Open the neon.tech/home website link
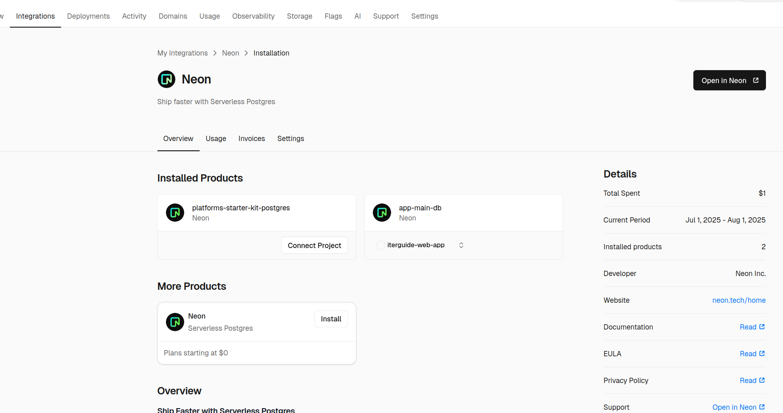Viewport: 783px width, 413px height. pyautogui.click(x=739, y=300)
